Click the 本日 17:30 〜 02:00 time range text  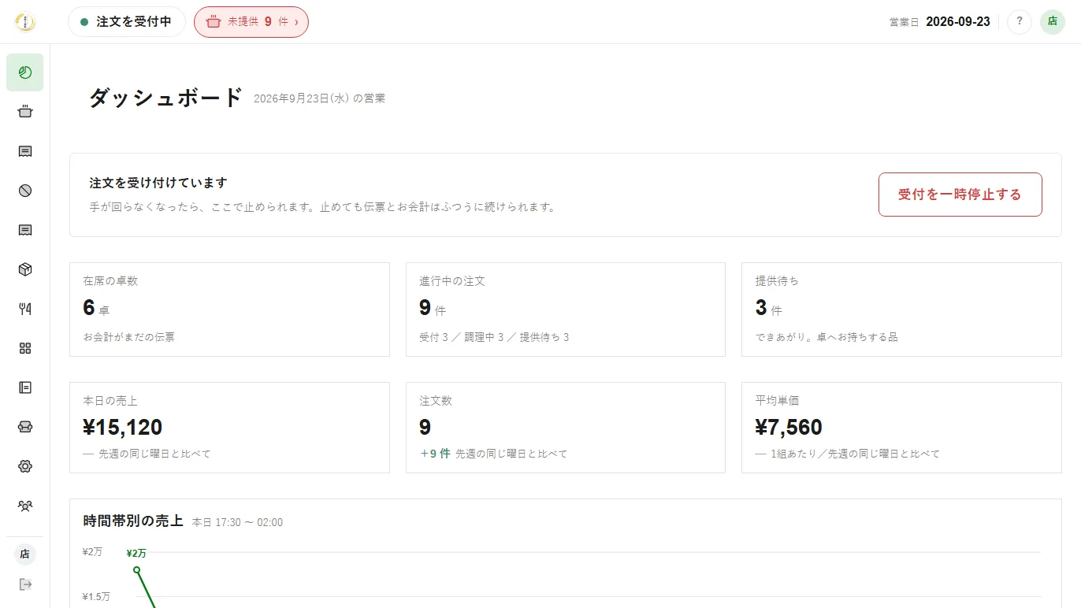(x=237, y=522)
